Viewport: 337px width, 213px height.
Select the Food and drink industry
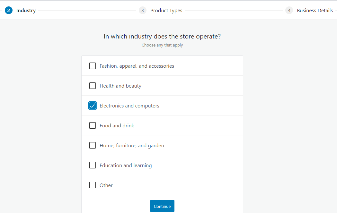(x=93, y=125)
